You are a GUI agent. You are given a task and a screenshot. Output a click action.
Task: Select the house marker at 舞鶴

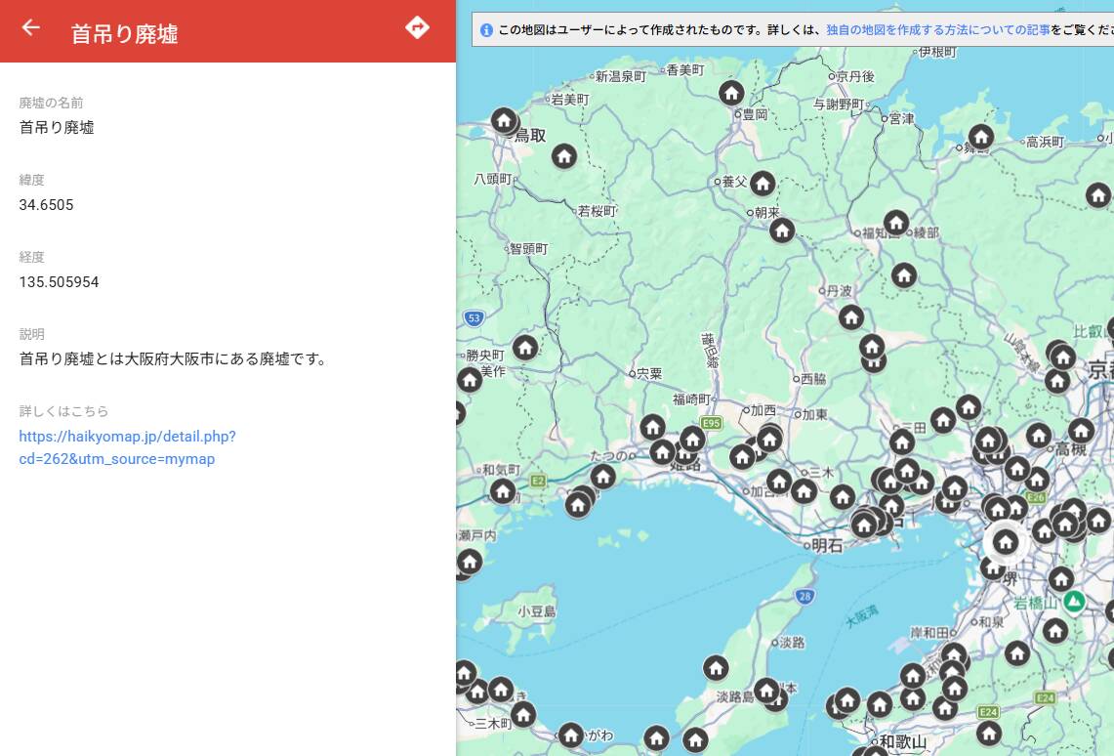coord(981,137)
